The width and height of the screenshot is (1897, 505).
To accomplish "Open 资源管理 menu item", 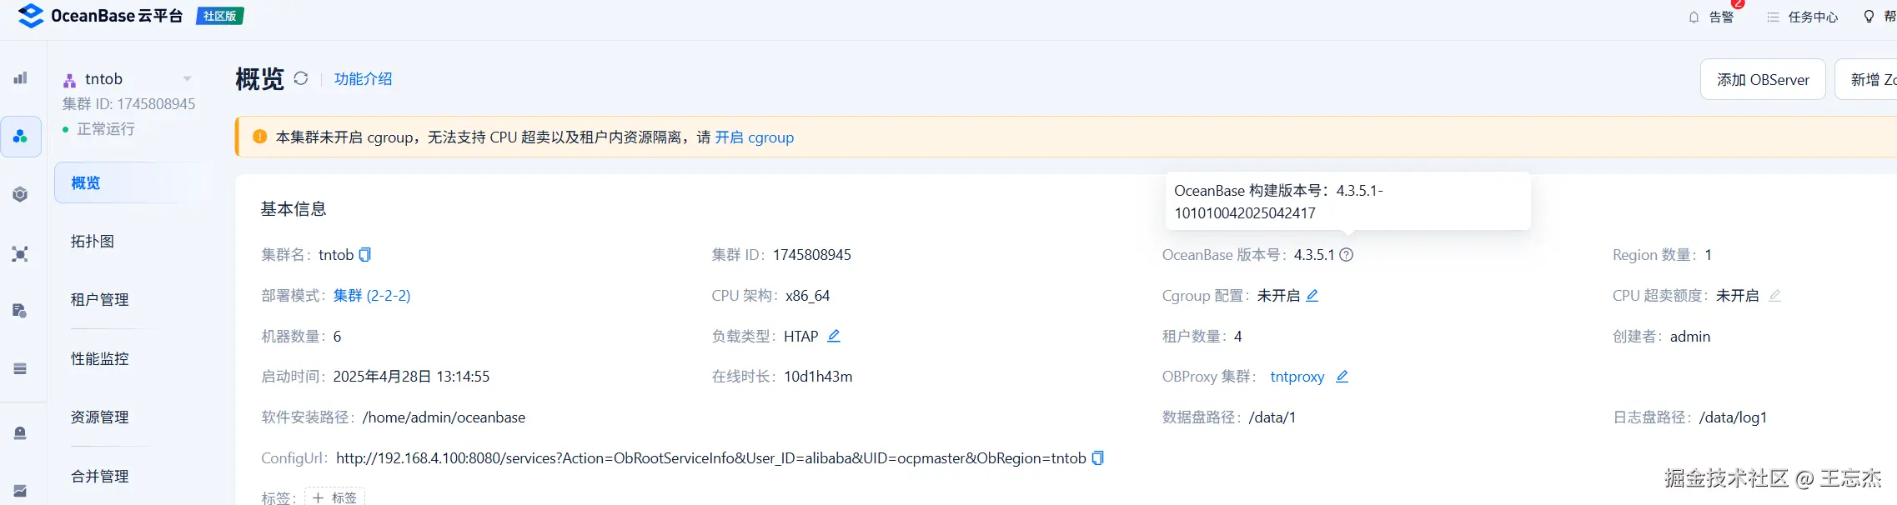I will coord(99,417).
